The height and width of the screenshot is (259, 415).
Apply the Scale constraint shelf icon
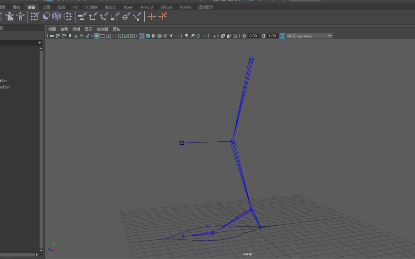click(115, 16)
